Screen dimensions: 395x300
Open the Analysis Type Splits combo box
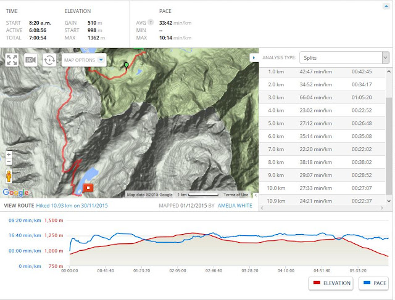coord(344,58)
